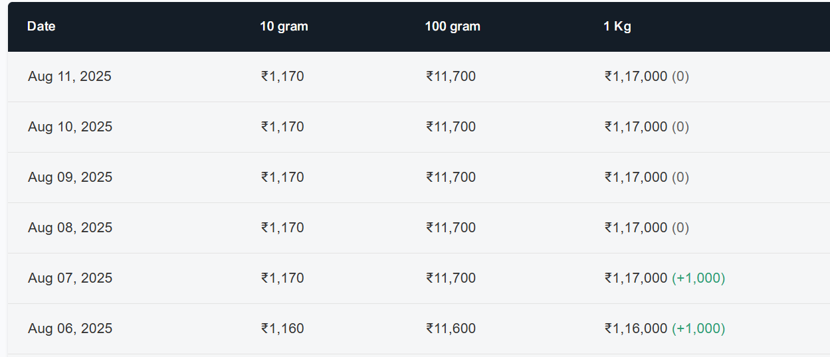Click the ₹1,16,000 one kilogram price
The height and width of the screenshot is (357, 830).
[x=635, y=328]
